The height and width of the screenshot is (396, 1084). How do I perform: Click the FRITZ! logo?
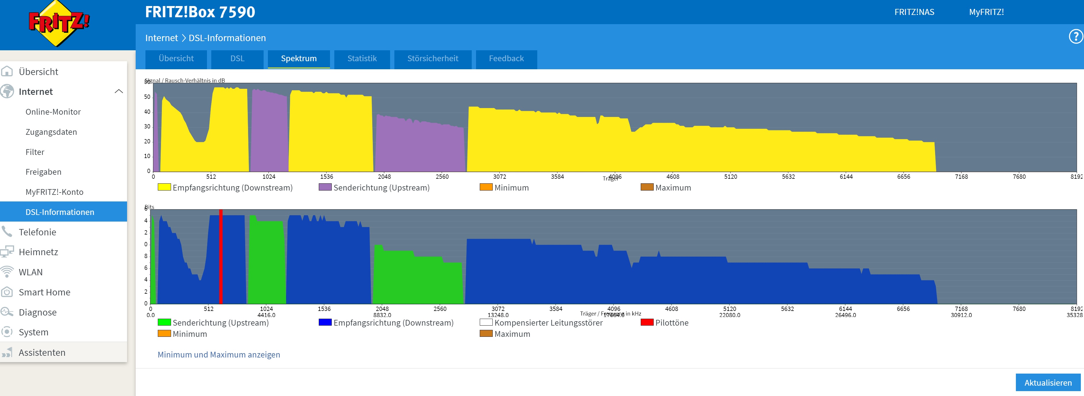59,23
